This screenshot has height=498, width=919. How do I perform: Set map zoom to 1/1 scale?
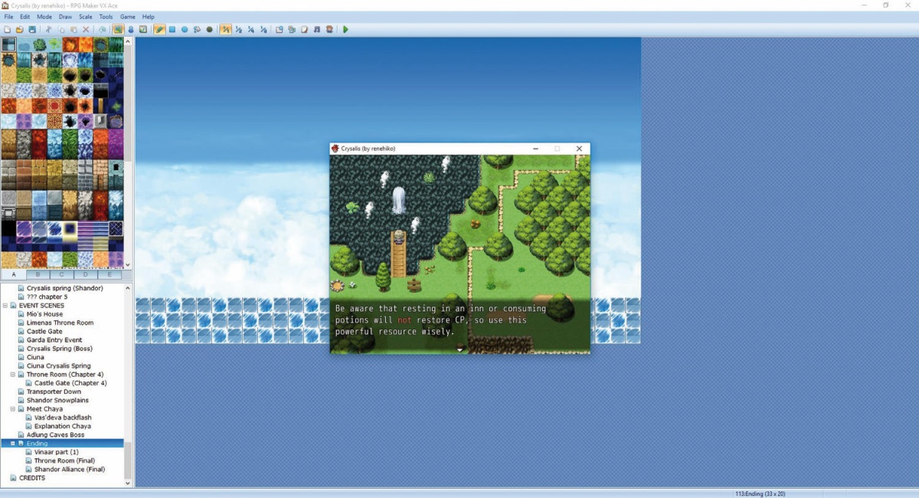pos(226,29)
